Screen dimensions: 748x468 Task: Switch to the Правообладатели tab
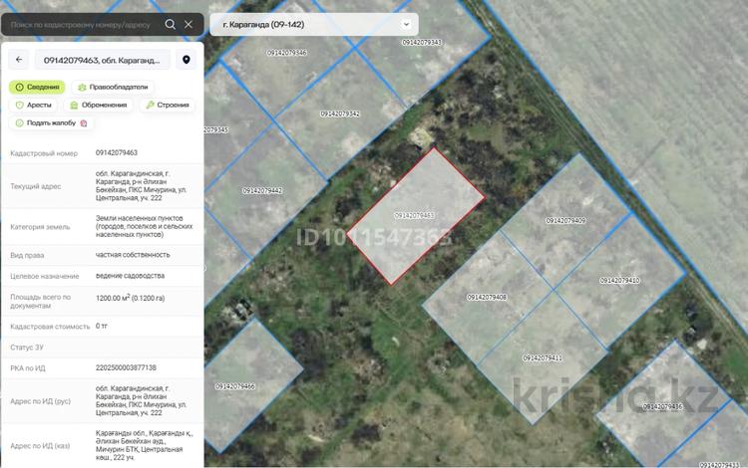113,87
